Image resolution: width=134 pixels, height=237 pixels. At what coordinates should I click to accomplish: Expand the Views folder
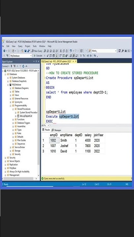pos(11,95)
